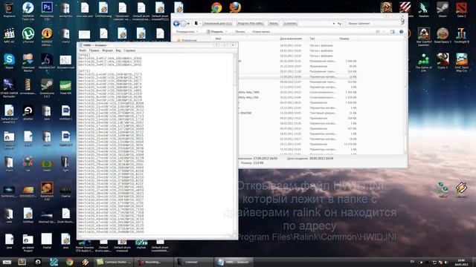The height and width of the screenshot is (267, 476).
Task: Open the Star Conflict Launcher icon
Action: pos(424,36)
